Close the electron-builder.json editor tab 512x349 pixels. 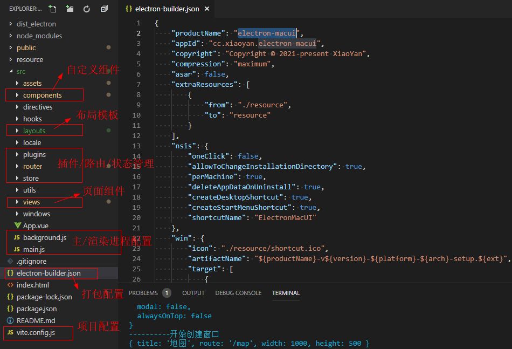click(207, 9)
